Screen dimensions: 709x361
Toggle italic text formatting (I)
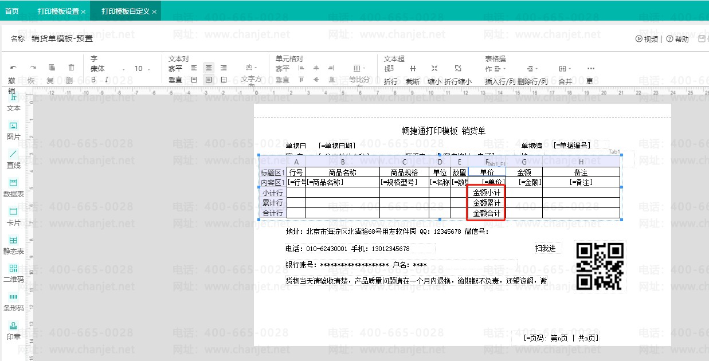point(107,80)
